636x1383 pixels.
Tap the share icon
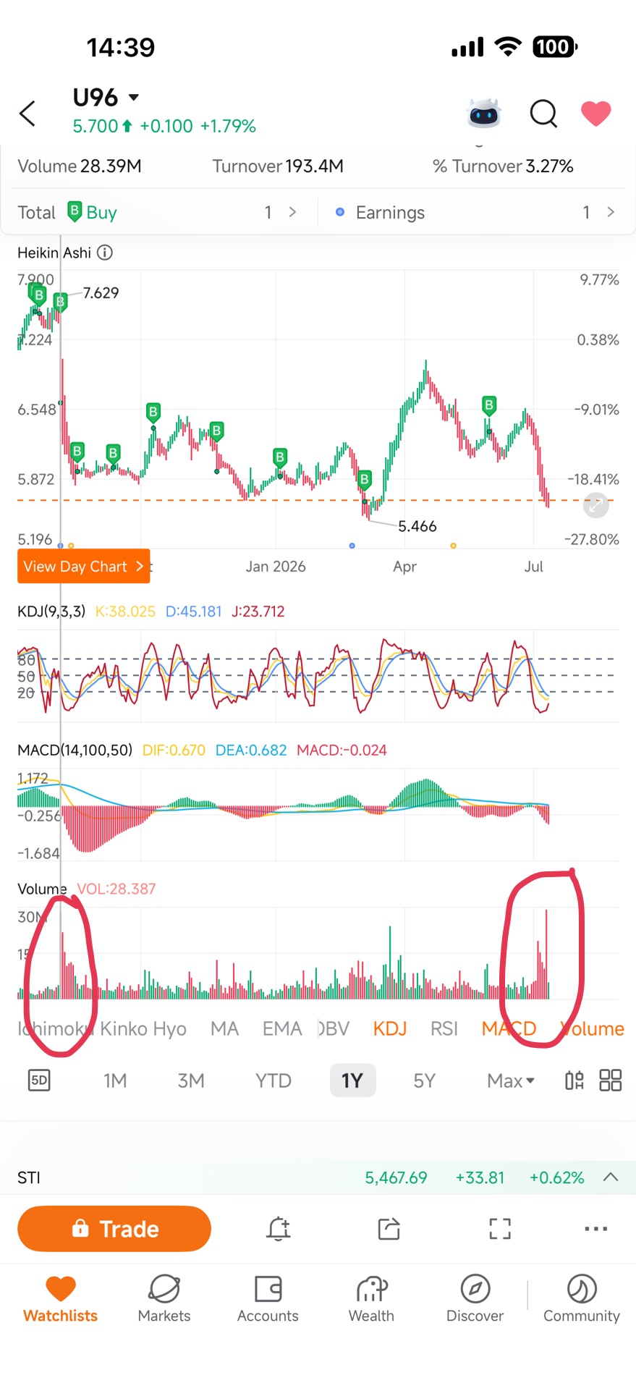(x=389, y=1228)
